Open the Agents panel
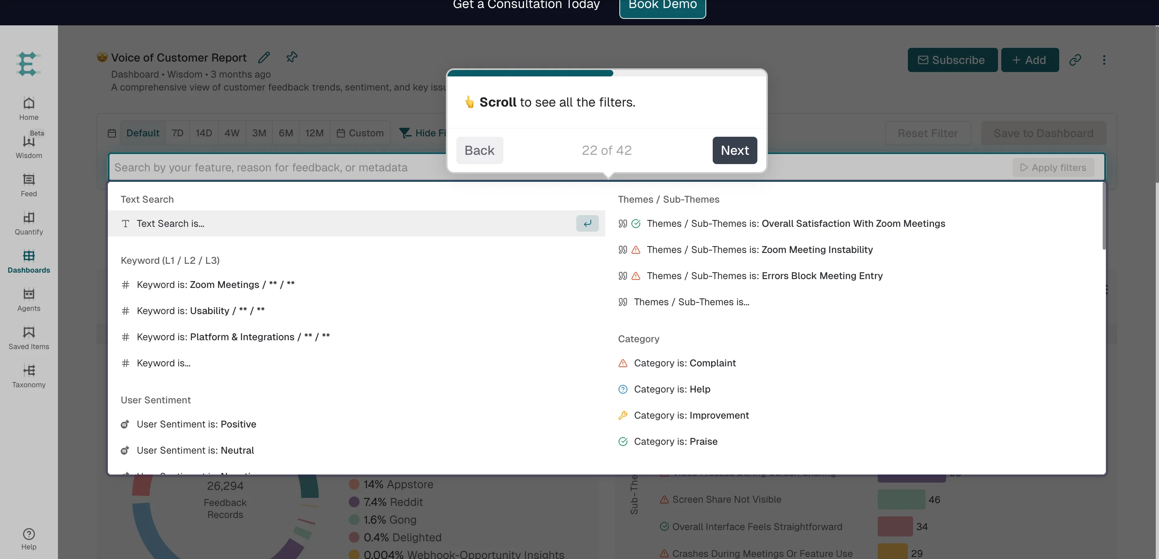 coord(28,299)
